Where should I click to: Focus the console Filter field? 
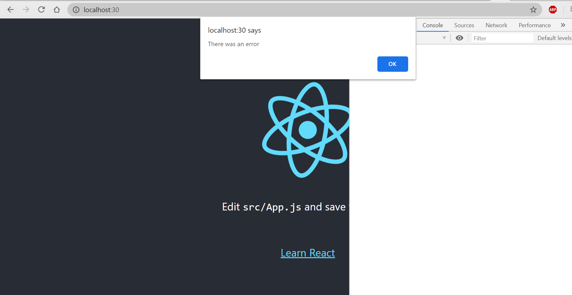coord(502,38)
